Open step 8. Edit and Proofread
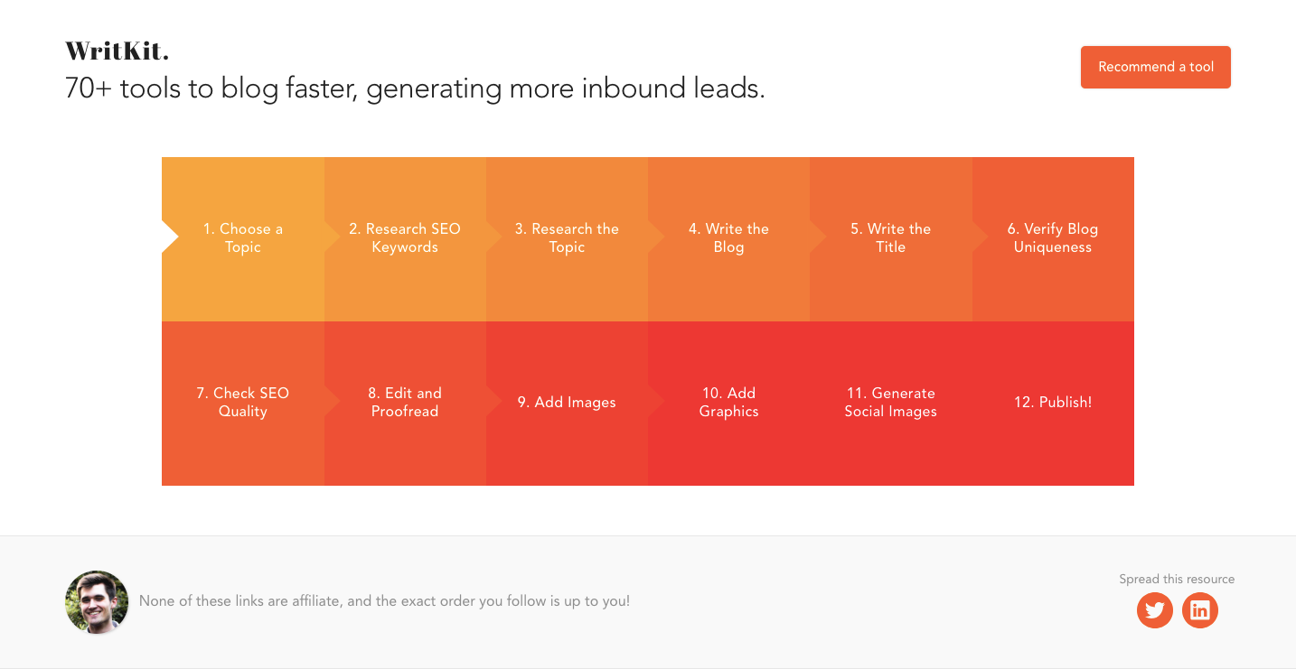This screenshot has width=1296, height=669. point(405,403)
